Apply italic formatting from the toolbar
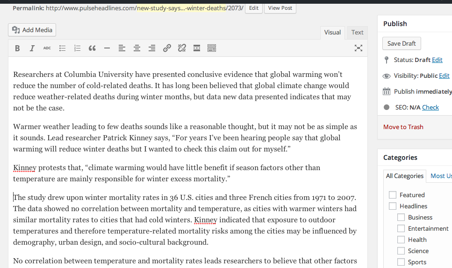This screenshot has height=268, width=452. pos(32,48)
